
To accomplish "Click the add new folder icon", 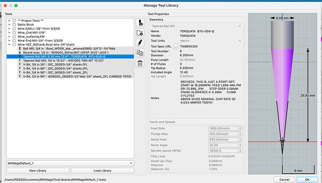I will [140, 33].
